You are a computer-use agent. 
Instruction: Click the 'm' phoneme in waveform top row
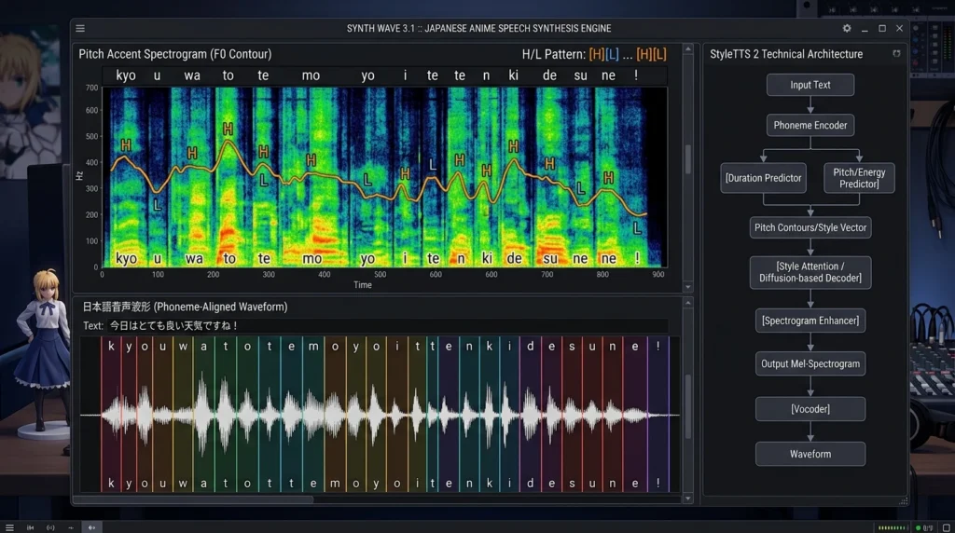click(313, 346)
